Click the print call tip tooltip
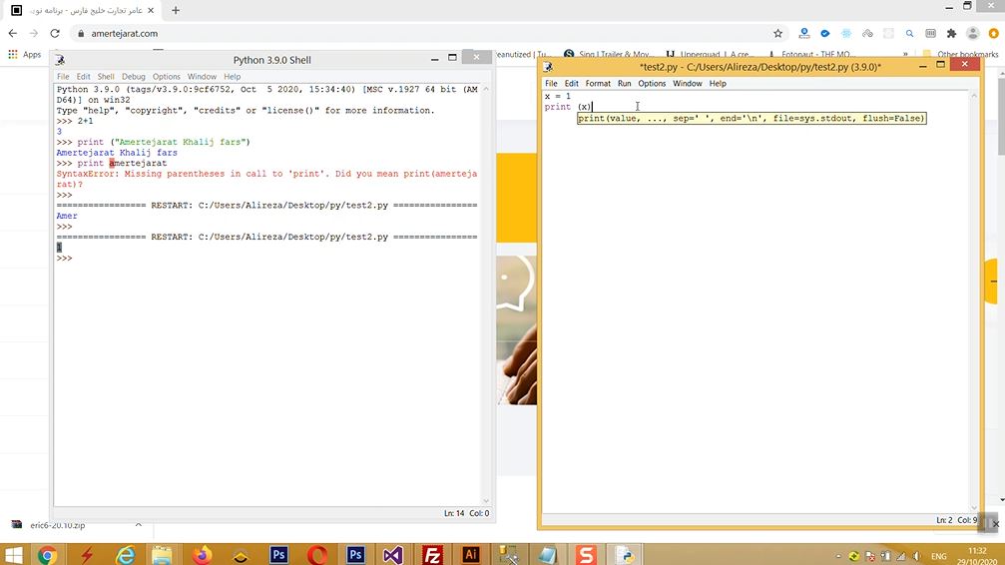The width and height of the screenshot is (1005, 565). 752,118
